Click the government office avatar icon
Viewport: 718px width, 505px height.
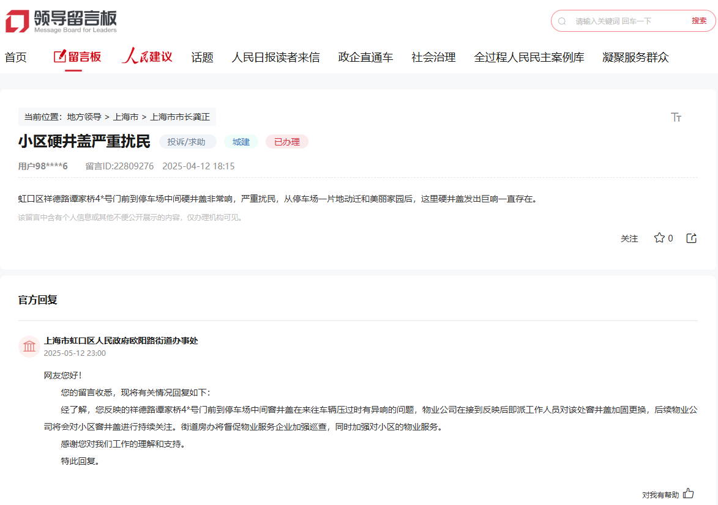coord(29,347)
